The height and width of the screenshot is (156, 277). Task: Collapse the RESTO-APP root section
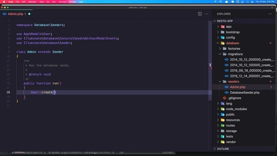tap(215, 21)
